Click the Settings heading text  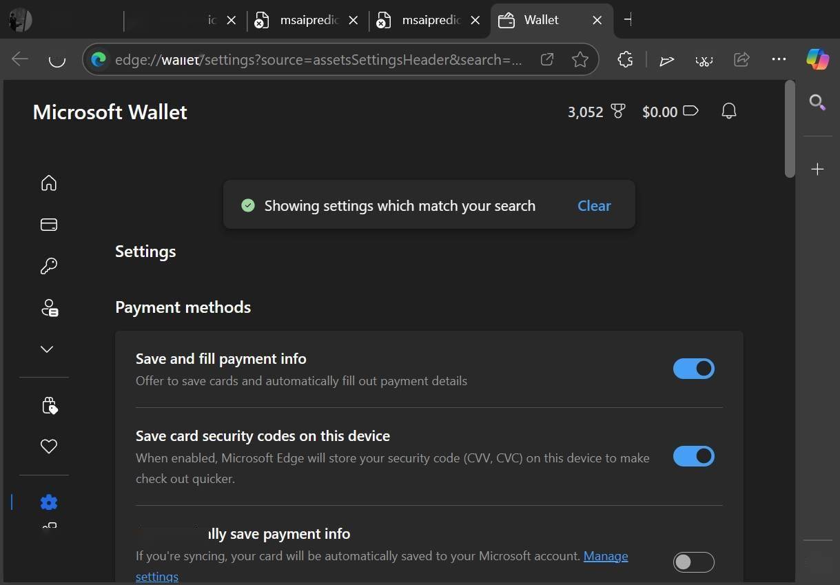145,252
